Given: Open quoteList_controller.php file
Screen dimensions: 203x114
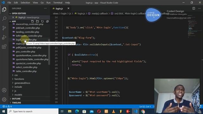Looking at the screenshot, I should tap(28, 63).
